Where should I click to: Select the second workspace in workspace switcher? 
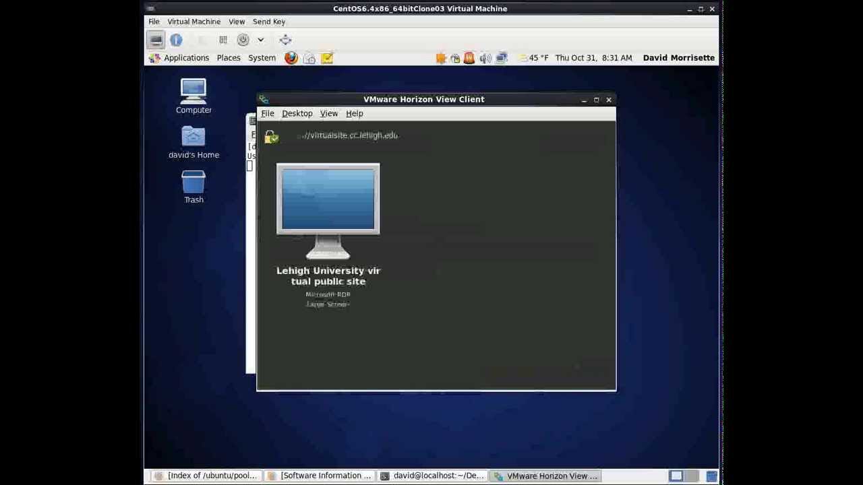(x=692, y=476)
